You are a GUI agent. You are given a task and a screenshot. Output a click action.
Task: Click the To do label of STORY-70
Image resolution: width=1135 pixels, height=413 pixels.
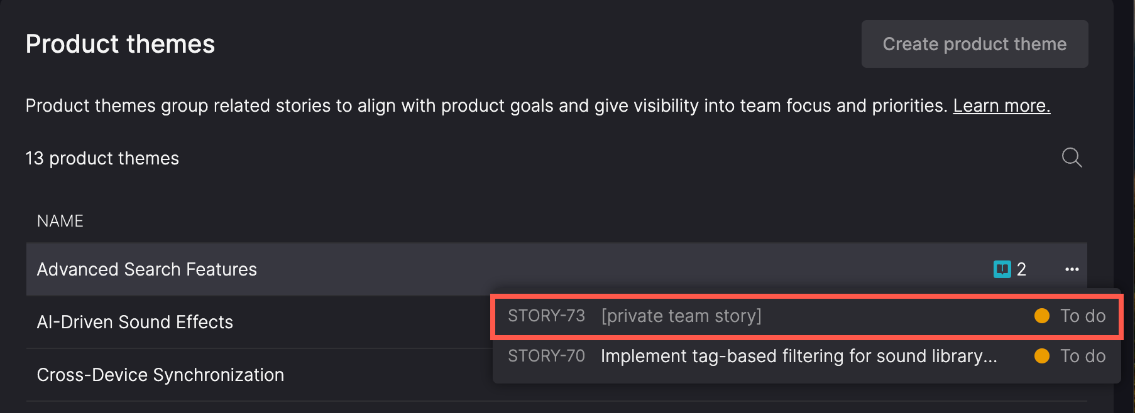(1082, 356)
